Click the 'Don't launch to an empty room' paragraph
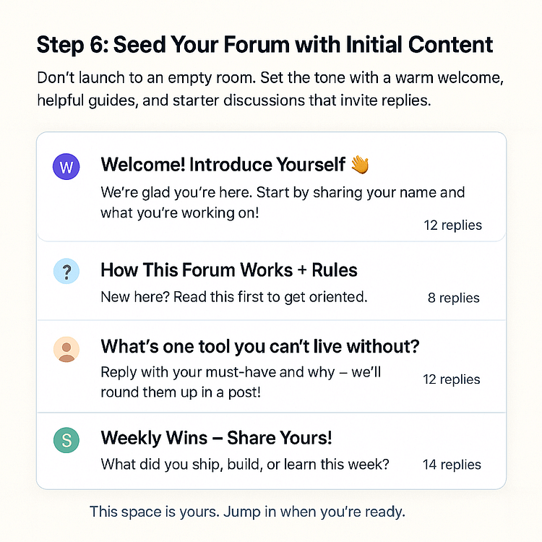 pyautogui.click(x=270, y=89)
